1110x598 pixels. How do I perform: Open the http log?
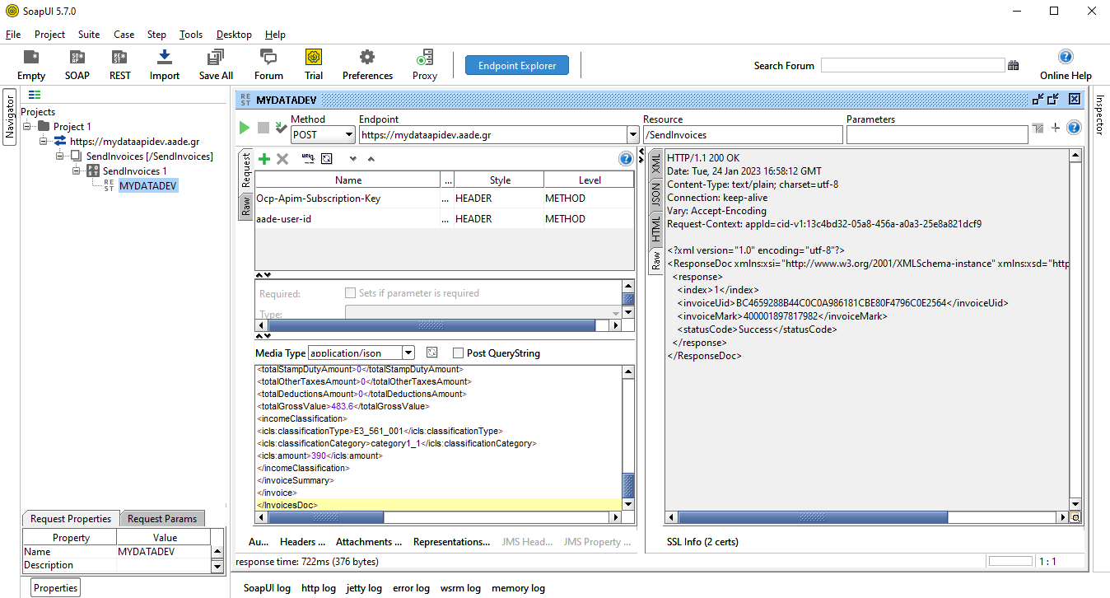click(318, 588)
